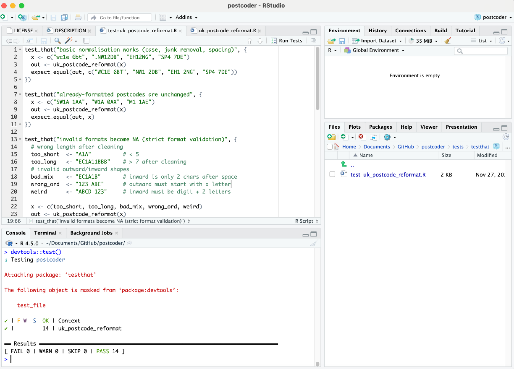Close the LICENSE tab
Viewport: 514px width, 369px height.
(37, 31)
